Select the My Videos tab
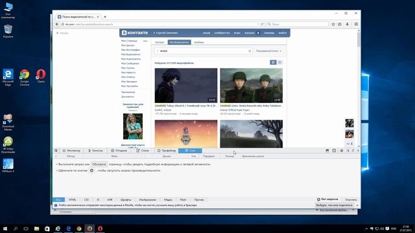 coord(179,42)
